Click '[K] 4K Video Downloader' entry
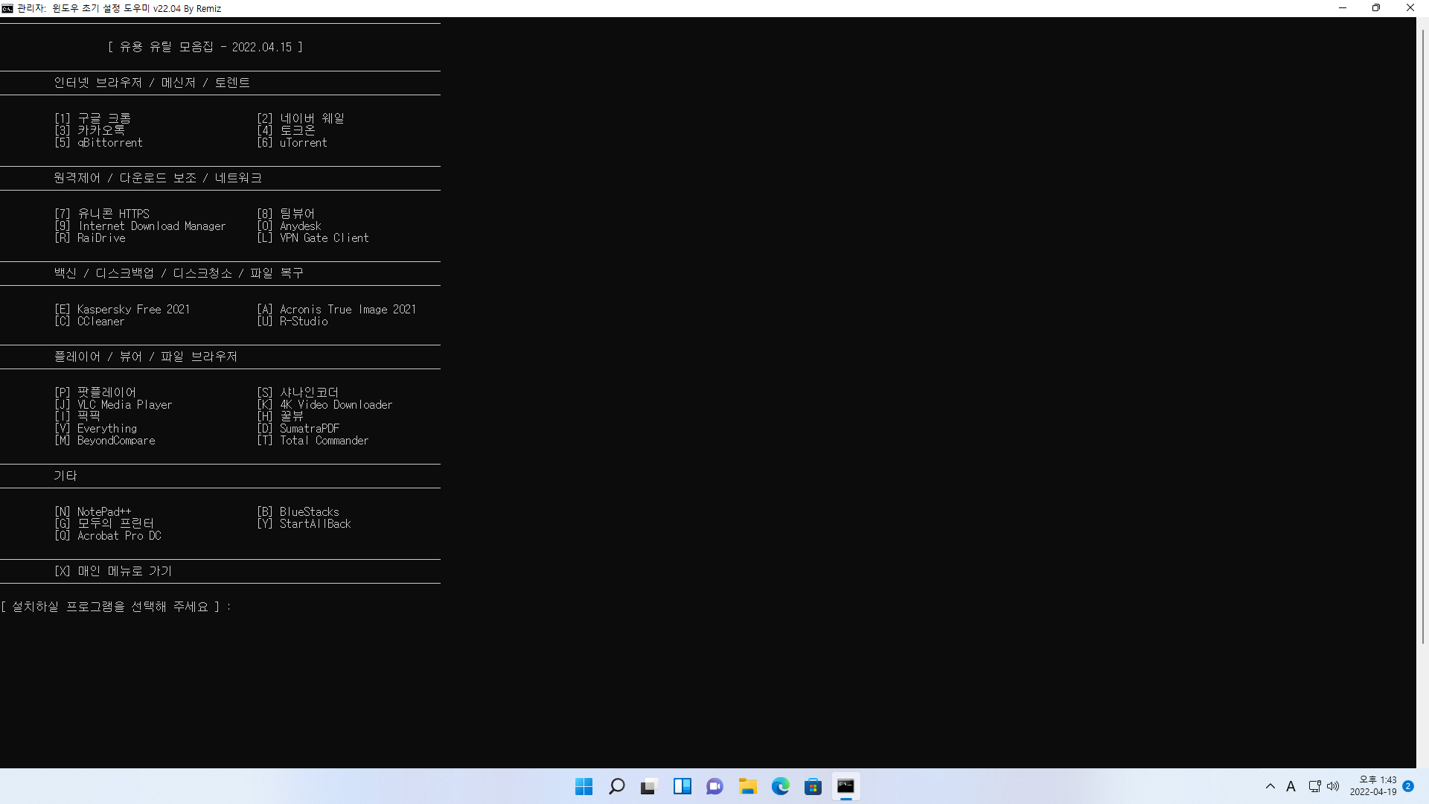 (x=325, y=405)
